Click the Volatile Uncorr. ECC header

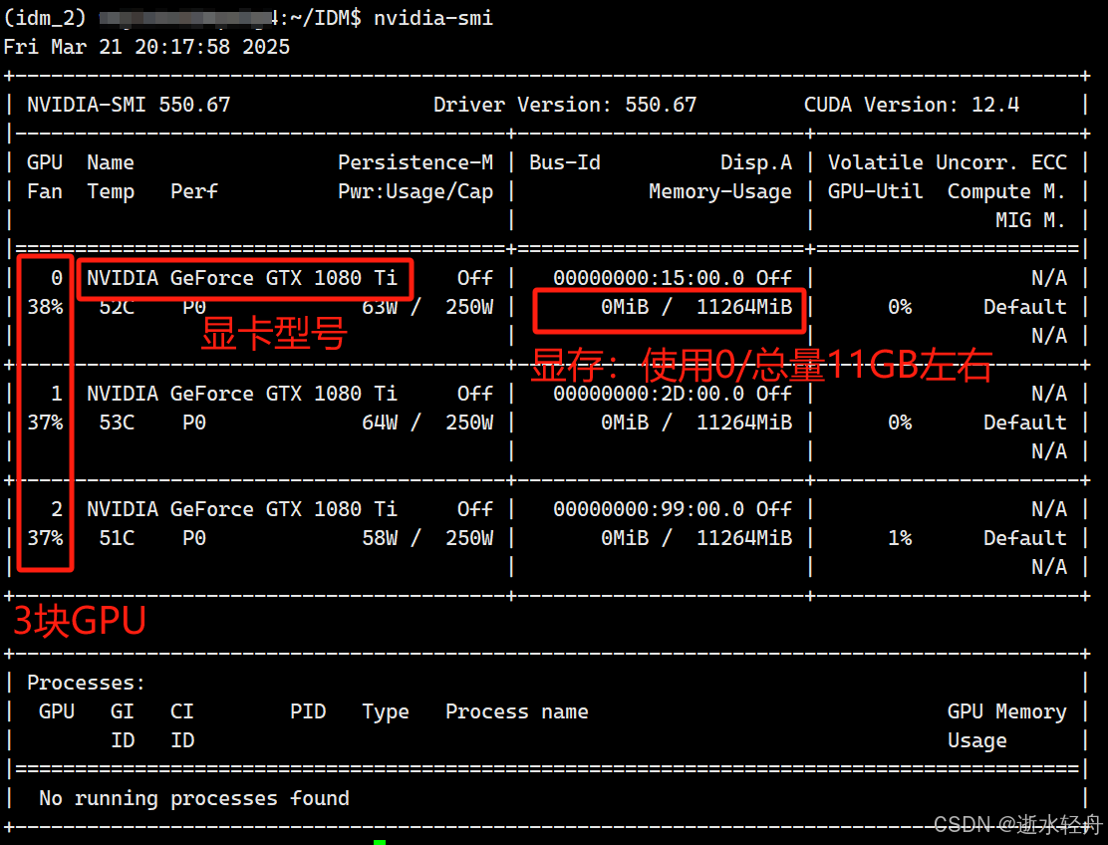pos(948,162)
